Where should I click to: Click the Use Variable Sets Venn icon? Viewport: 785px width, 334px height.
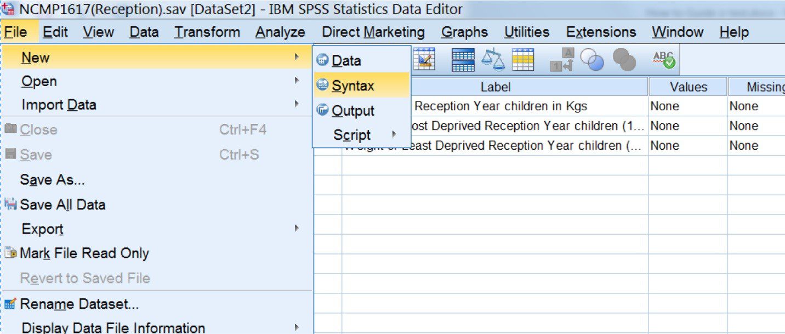click(593, 60)
